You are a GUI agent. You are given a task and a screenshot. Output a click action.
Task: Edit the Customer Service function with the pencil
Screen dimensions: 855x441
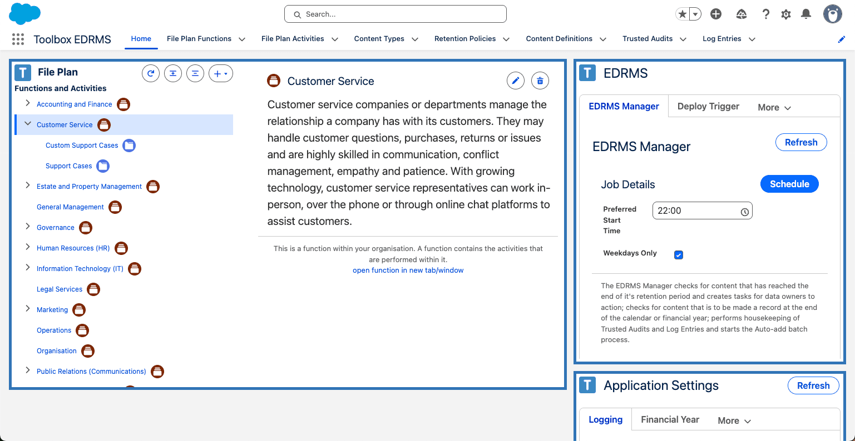516,81
